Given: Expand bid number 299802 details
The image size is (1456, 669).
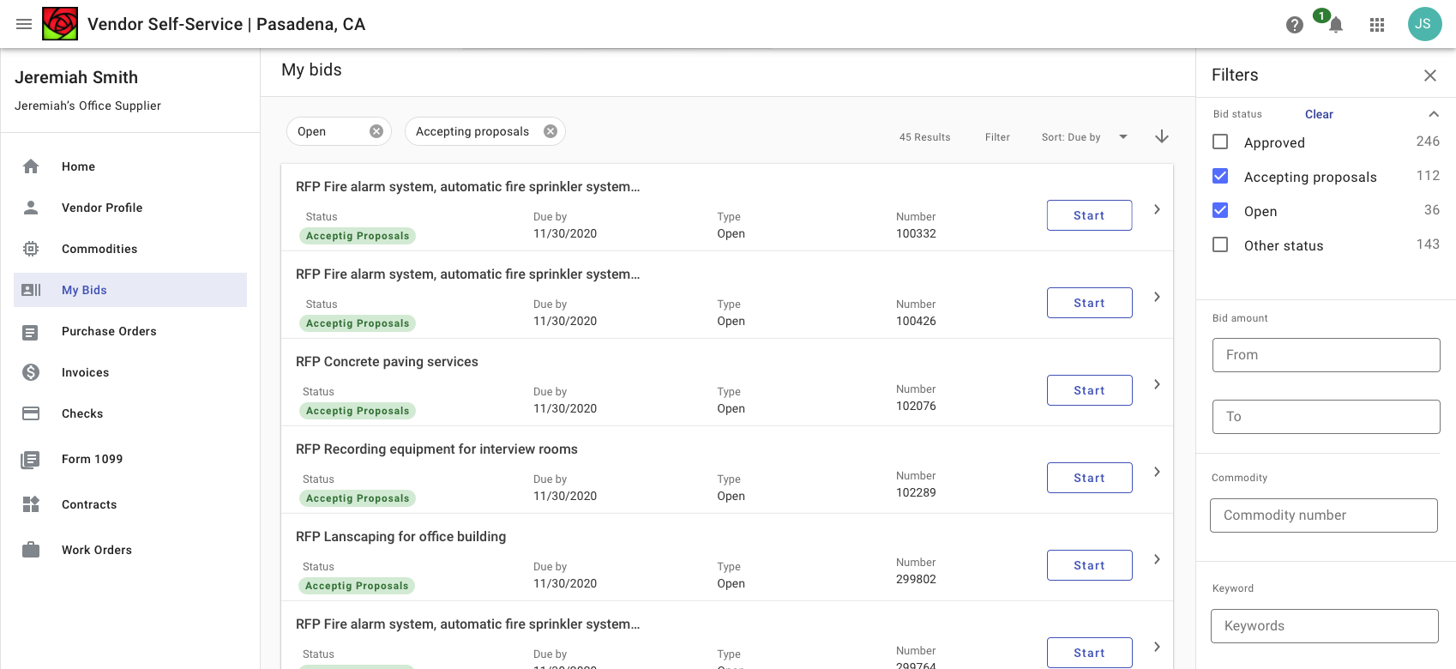Looking at the screenshot, I should (1157, 559).
